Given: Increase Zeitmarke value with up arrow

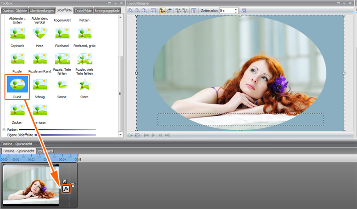Looking at the screenshot, I should point(237,9).
